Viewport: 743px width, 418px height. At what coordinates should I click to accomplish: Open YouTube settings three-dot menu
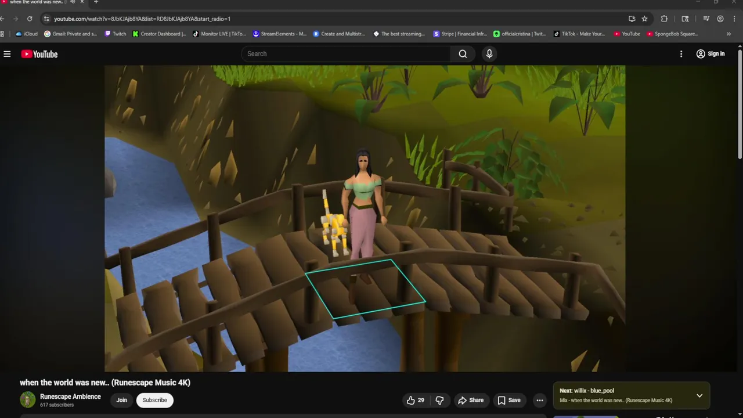pos(681,54)
